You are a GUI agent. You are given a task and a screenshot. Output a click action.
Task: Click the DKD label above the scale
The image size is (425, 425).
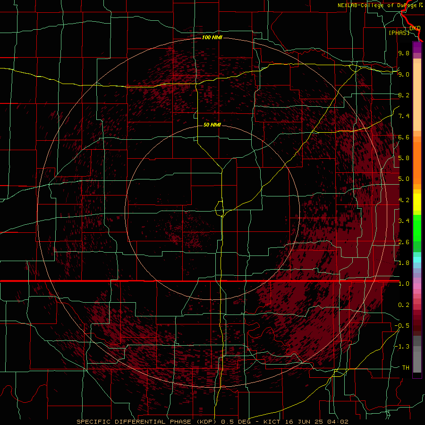click(415, 28)
